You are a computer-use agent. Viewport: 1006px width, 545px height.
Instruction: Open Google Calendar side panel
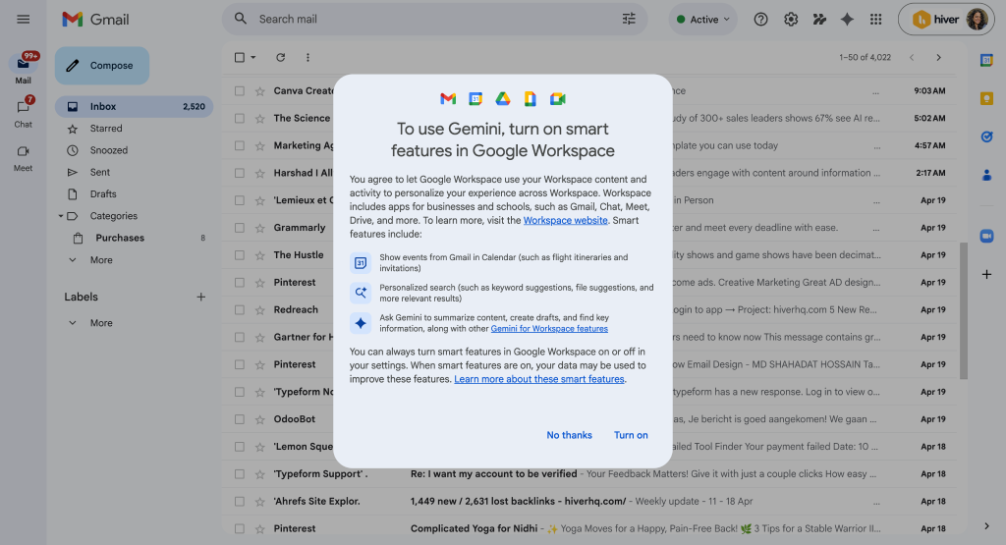coord(986,60)
